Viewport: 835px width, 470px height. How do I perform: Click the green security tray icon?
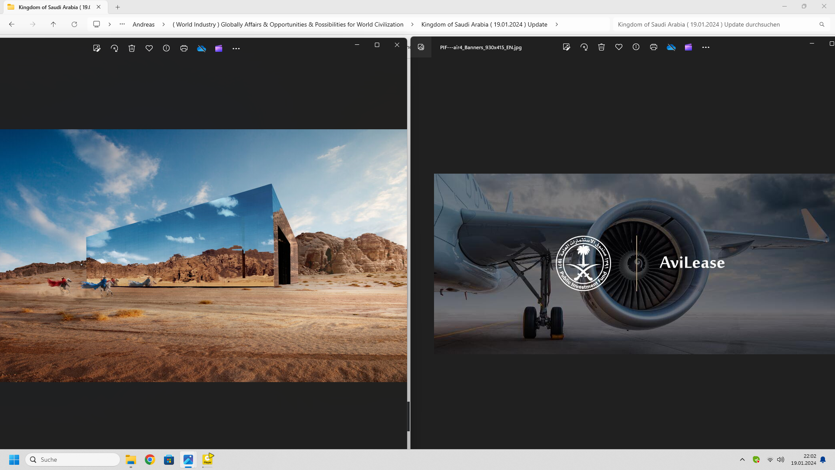point(756,460)
